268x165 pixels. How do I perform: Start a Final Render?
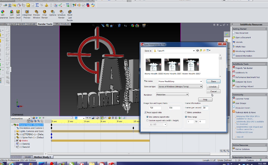44,14
